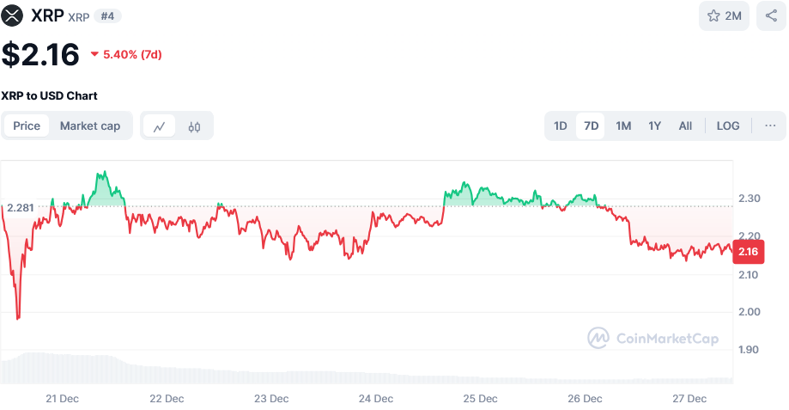Select the 7D time range
789x410 pixels.
pos(591,125)
